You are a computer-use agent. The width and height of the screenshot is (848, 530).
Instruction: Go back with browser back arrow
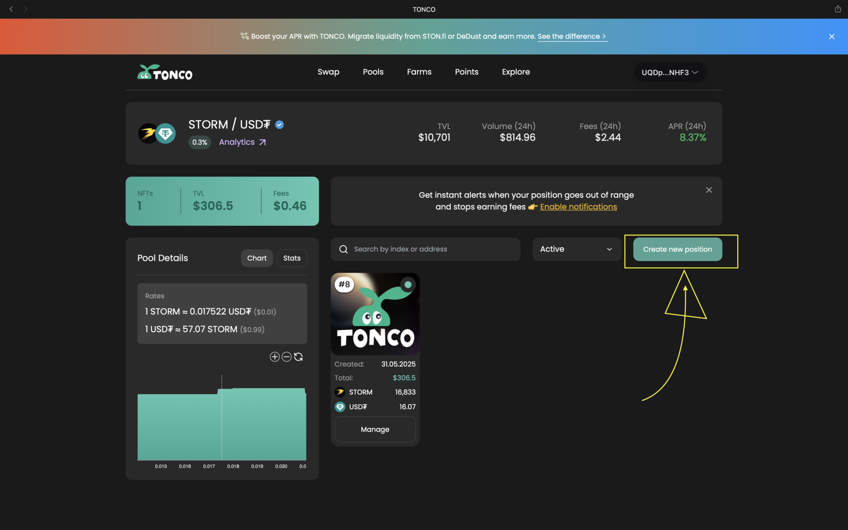(11, 9)
